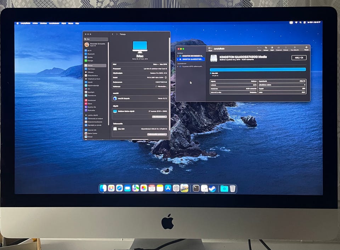Click the macOS Sequoia version row
Viewport: 340px width, 250px height.
pos(140,99)
